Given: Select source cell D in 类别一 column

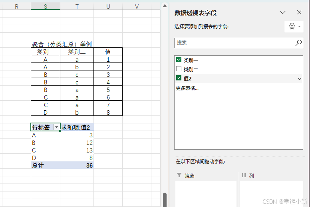Looking at the screenshot, I should point(46,112).
